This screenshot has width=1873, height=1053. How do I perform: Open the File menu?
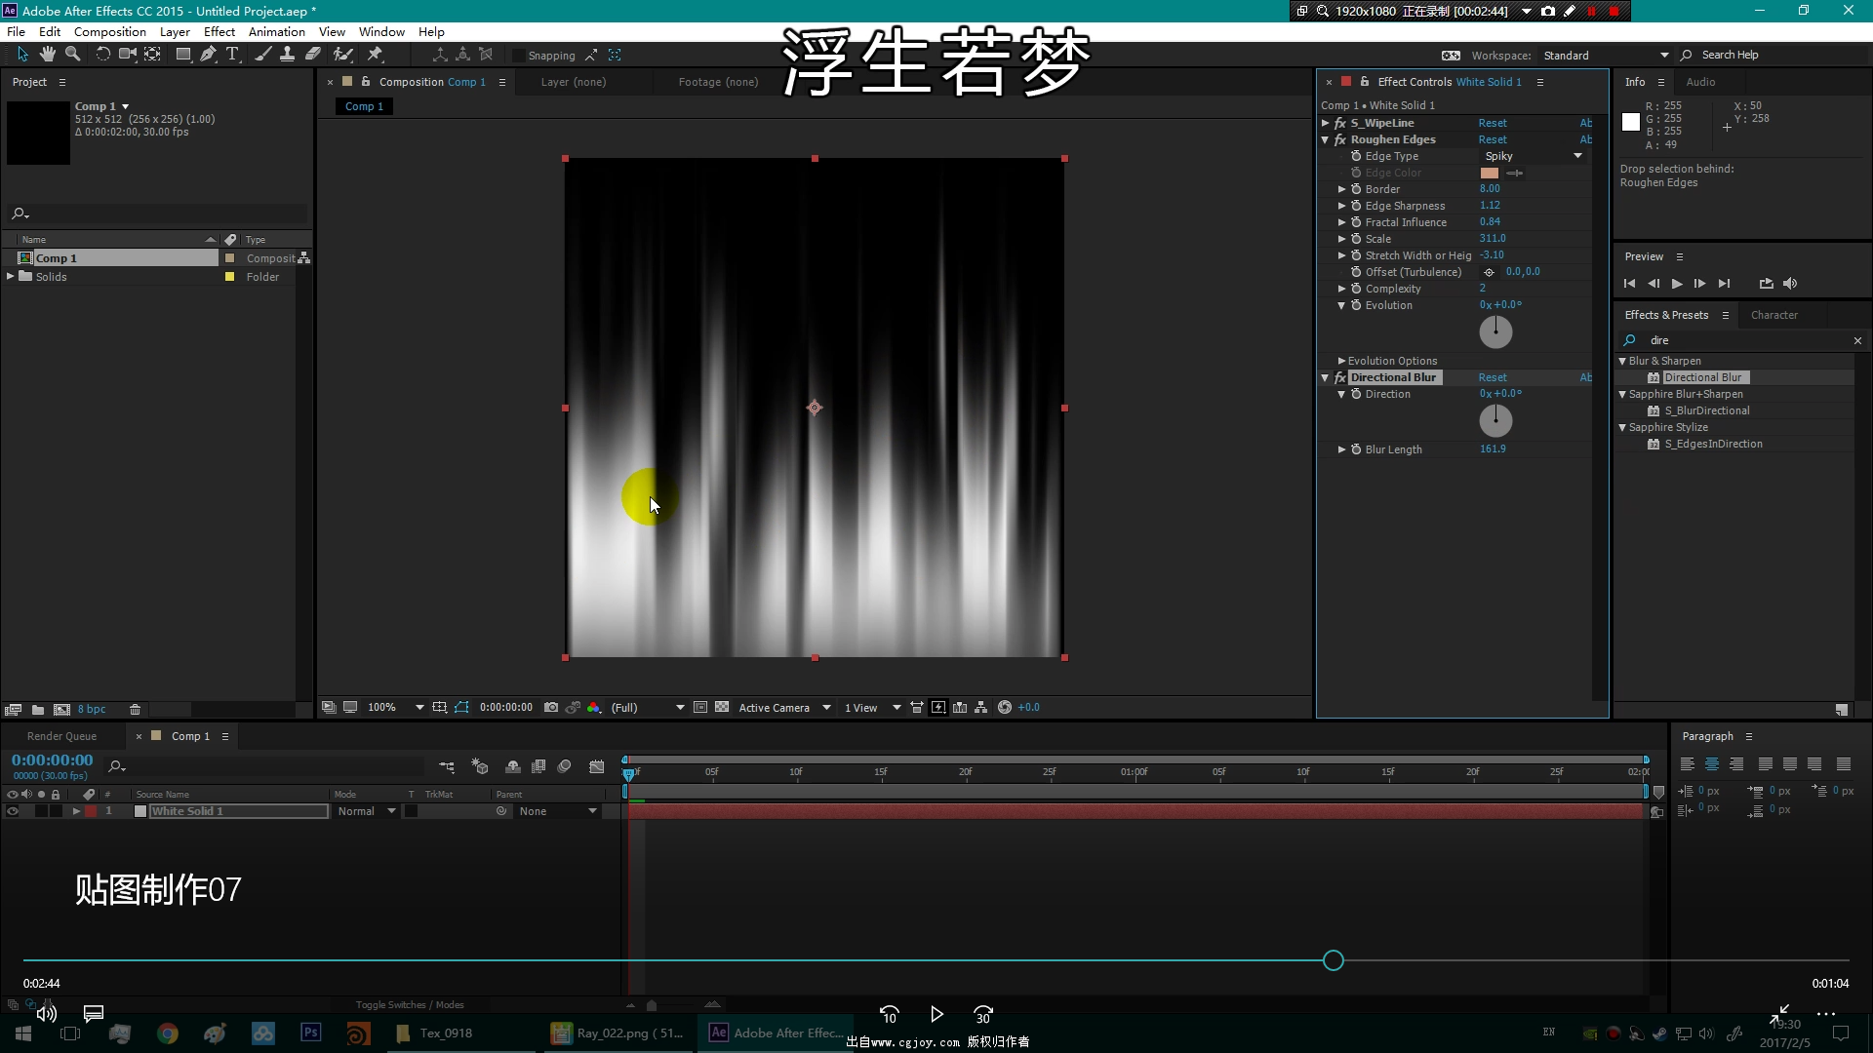[17, 31]
